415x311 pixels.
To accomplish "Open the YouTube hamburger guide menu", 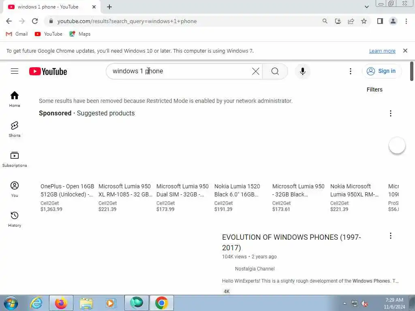I will coord(15,71).
